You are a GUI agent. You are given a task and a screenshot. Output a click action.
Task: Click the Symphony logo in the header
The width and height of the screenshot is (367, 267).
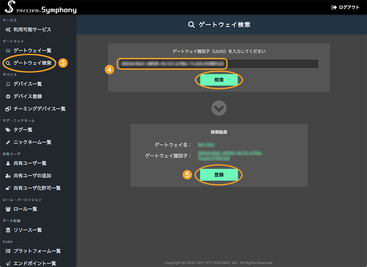(41, 7)
